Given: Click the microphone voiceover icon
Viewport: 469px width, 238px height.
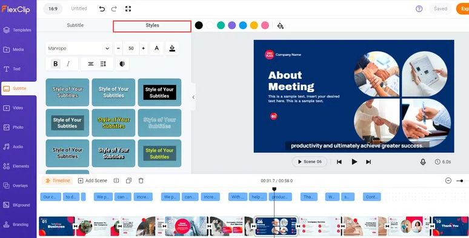Looking at the screenshot, I should coord(423,162).
